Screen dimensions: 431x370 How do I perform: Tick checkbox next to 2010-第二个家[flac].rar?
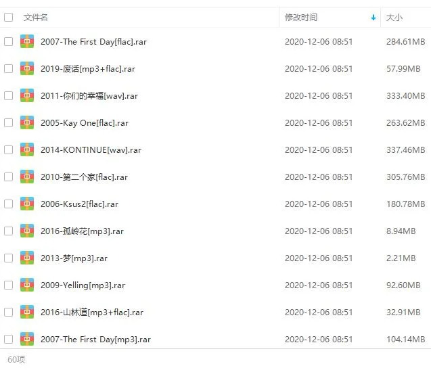(9, 177)
